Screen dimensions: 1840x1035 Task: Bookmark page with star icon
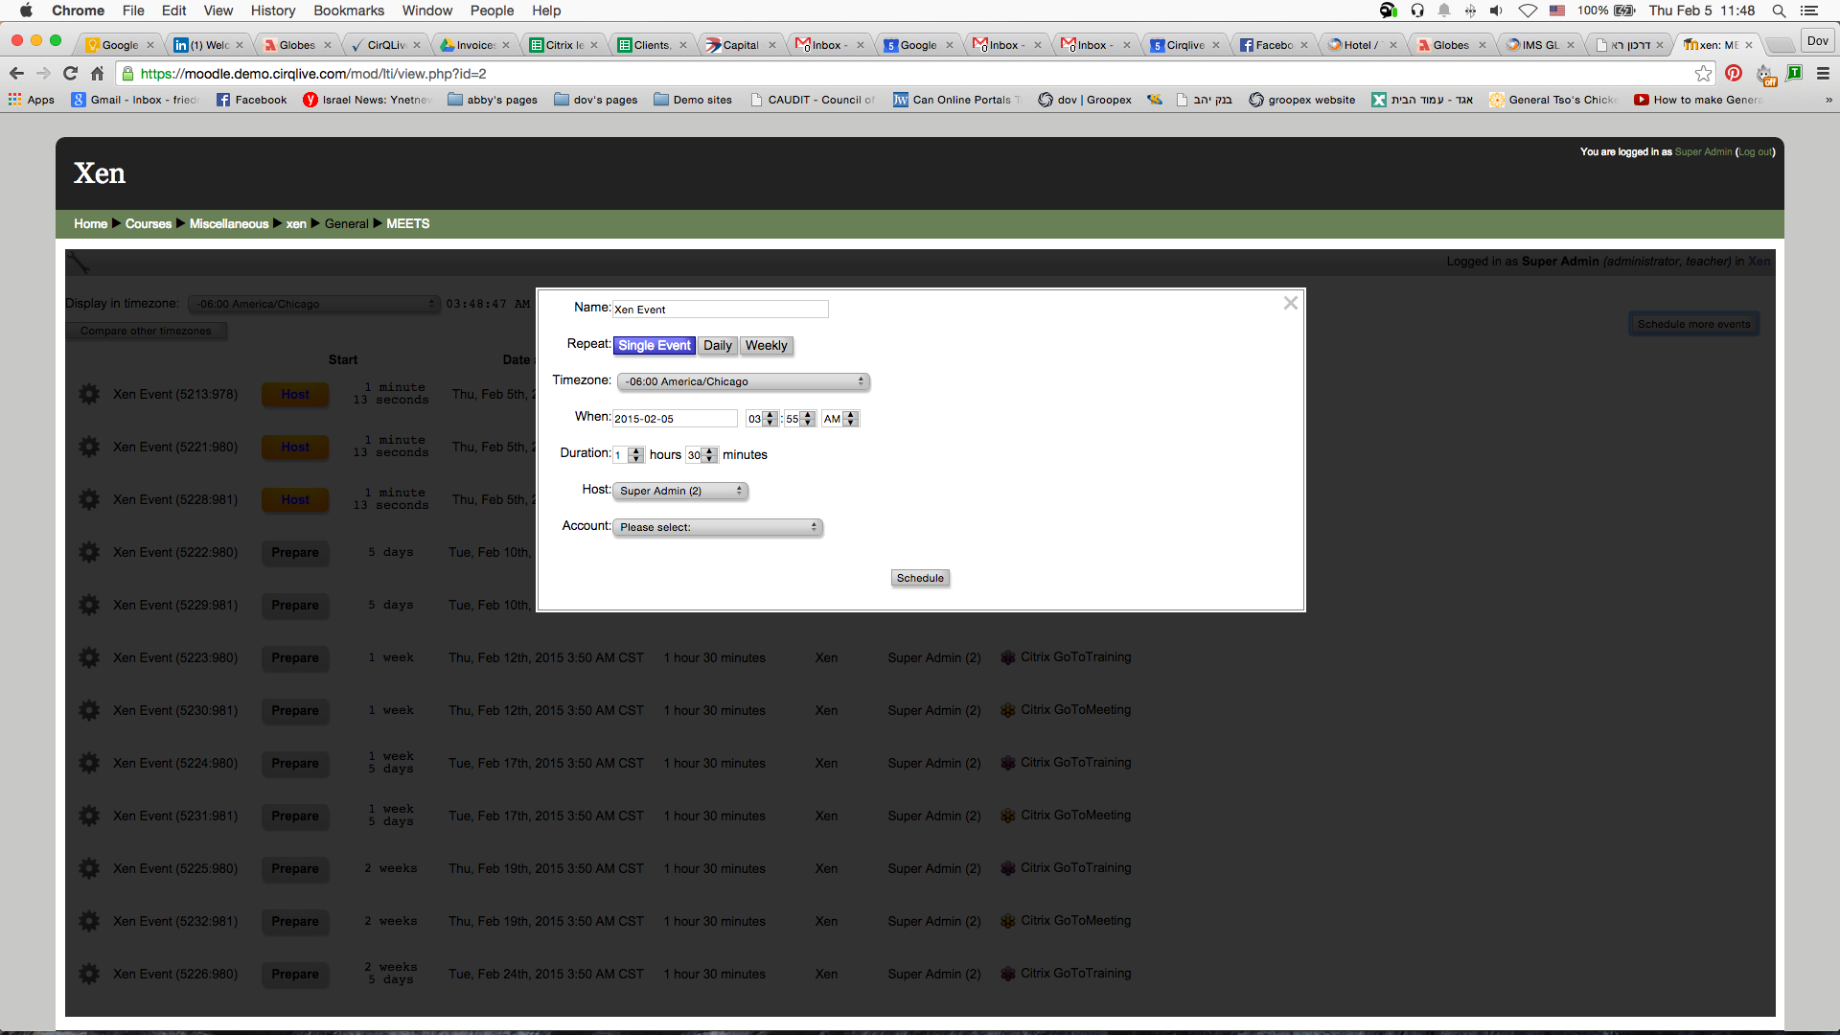point(1703,73)
